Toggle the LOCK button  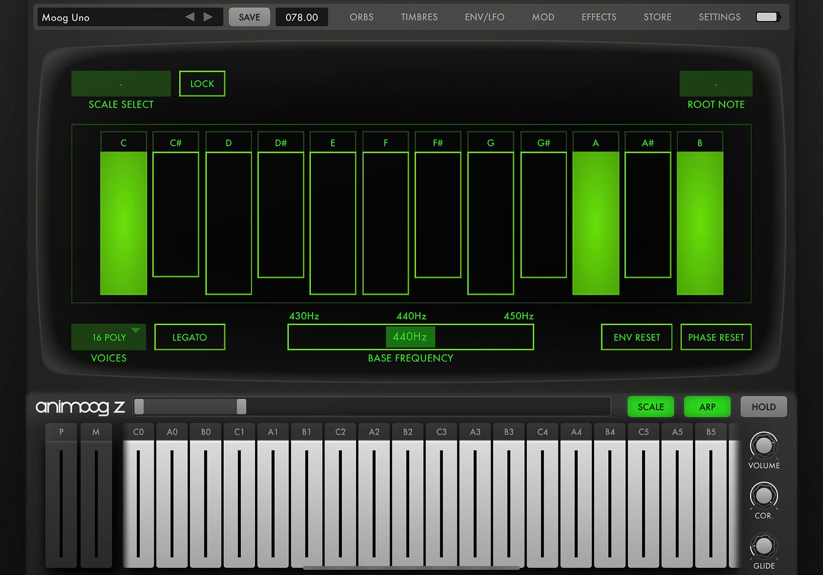coord(202,84)
